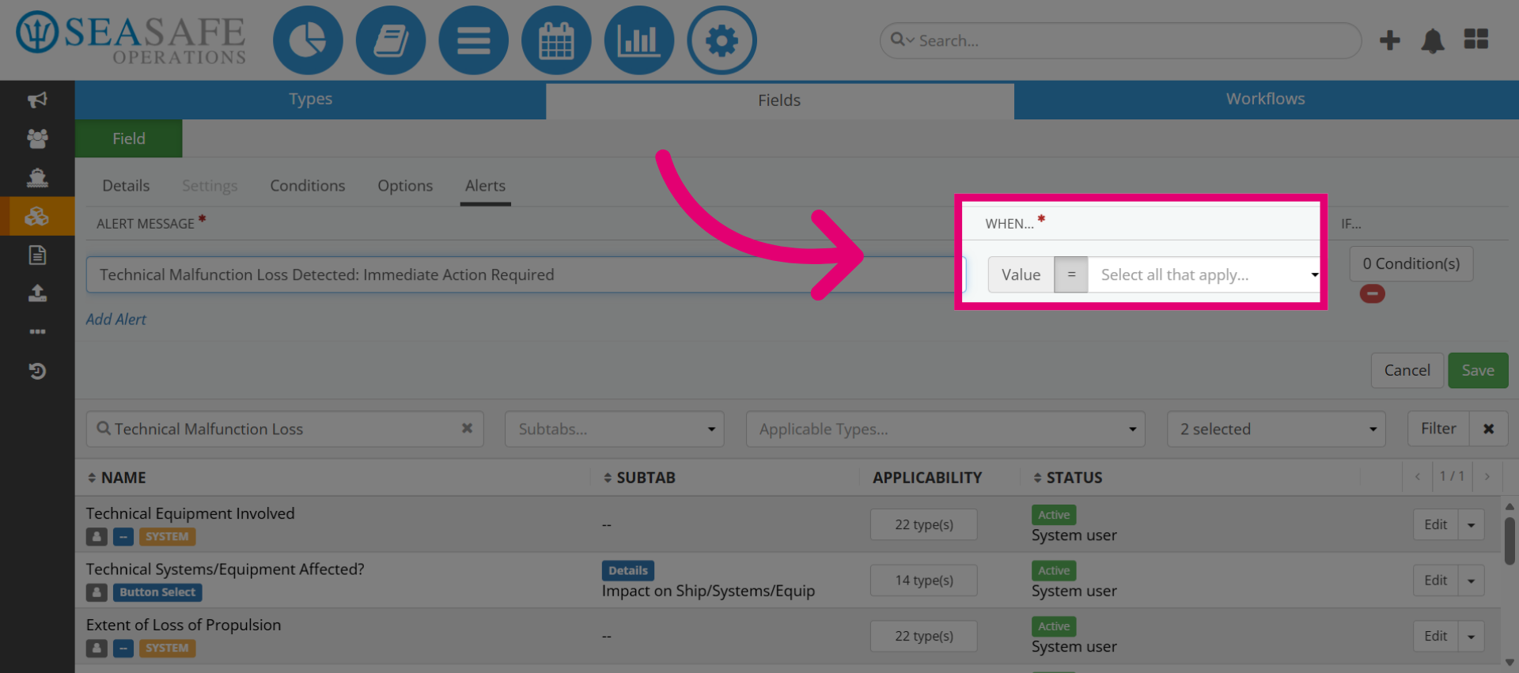Edit the Technical Systems/Equipment Affected field

(1435, 580)
